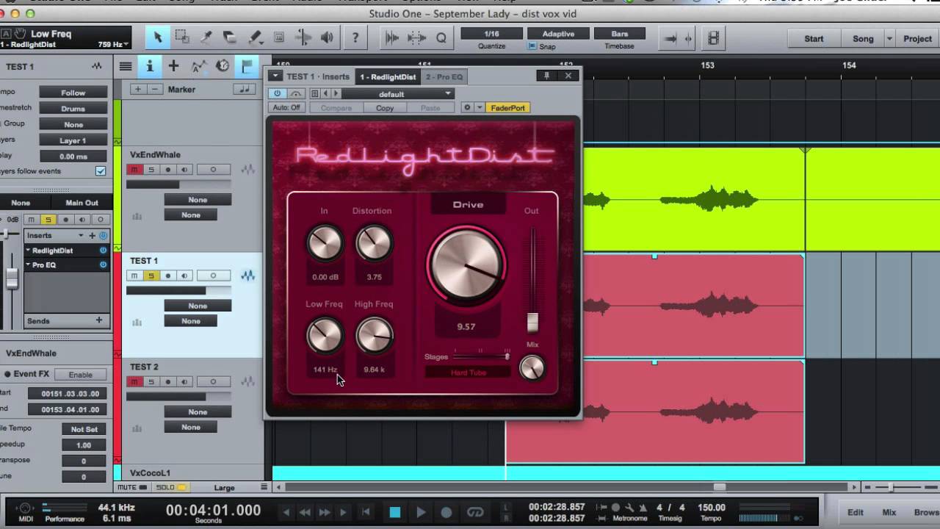Open the Quantize 1/16 dropdown
This screenshot has width=940, height=529.
pyautogui.click(x=491, y=34)
